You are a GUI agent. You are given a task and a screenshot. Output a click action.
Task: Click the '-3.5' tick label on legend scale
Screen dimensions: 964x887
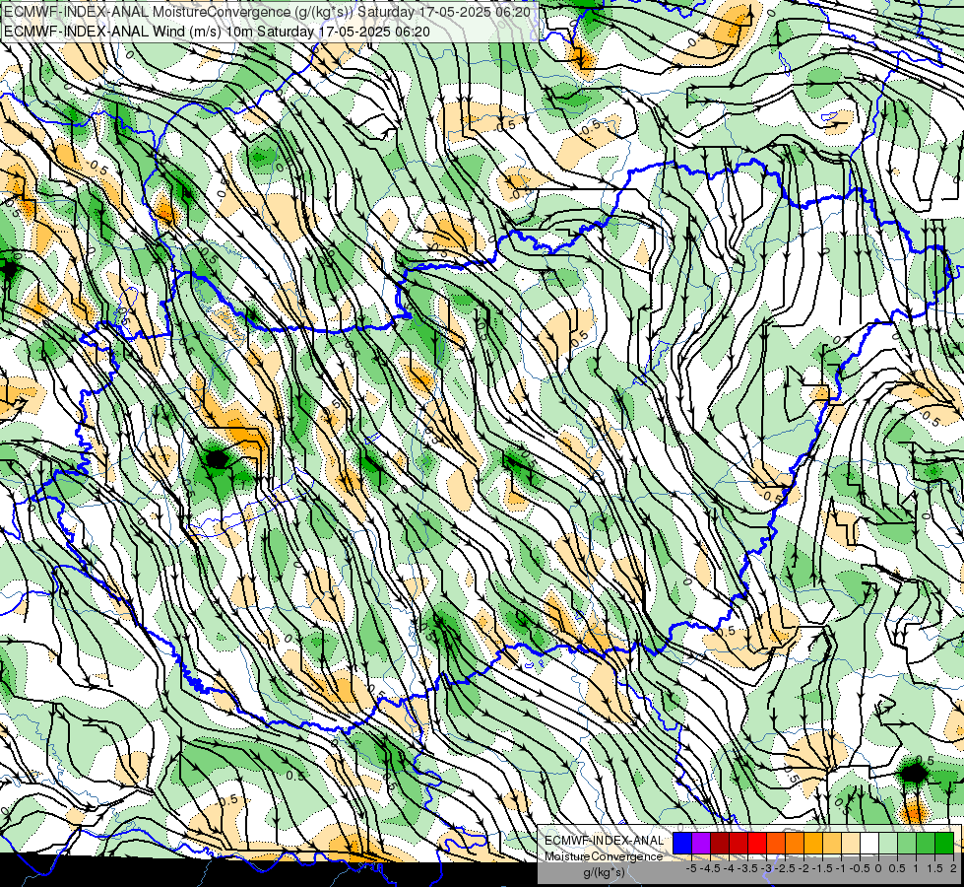(x=747, y=868)
